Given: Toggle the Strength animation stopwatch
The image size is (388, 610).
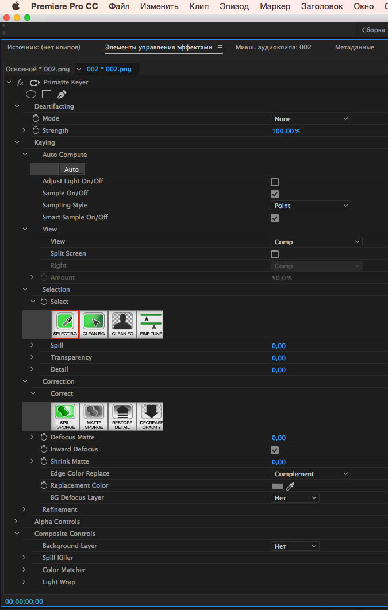Looking at the screenshot, I should click(x=36, y=130).
